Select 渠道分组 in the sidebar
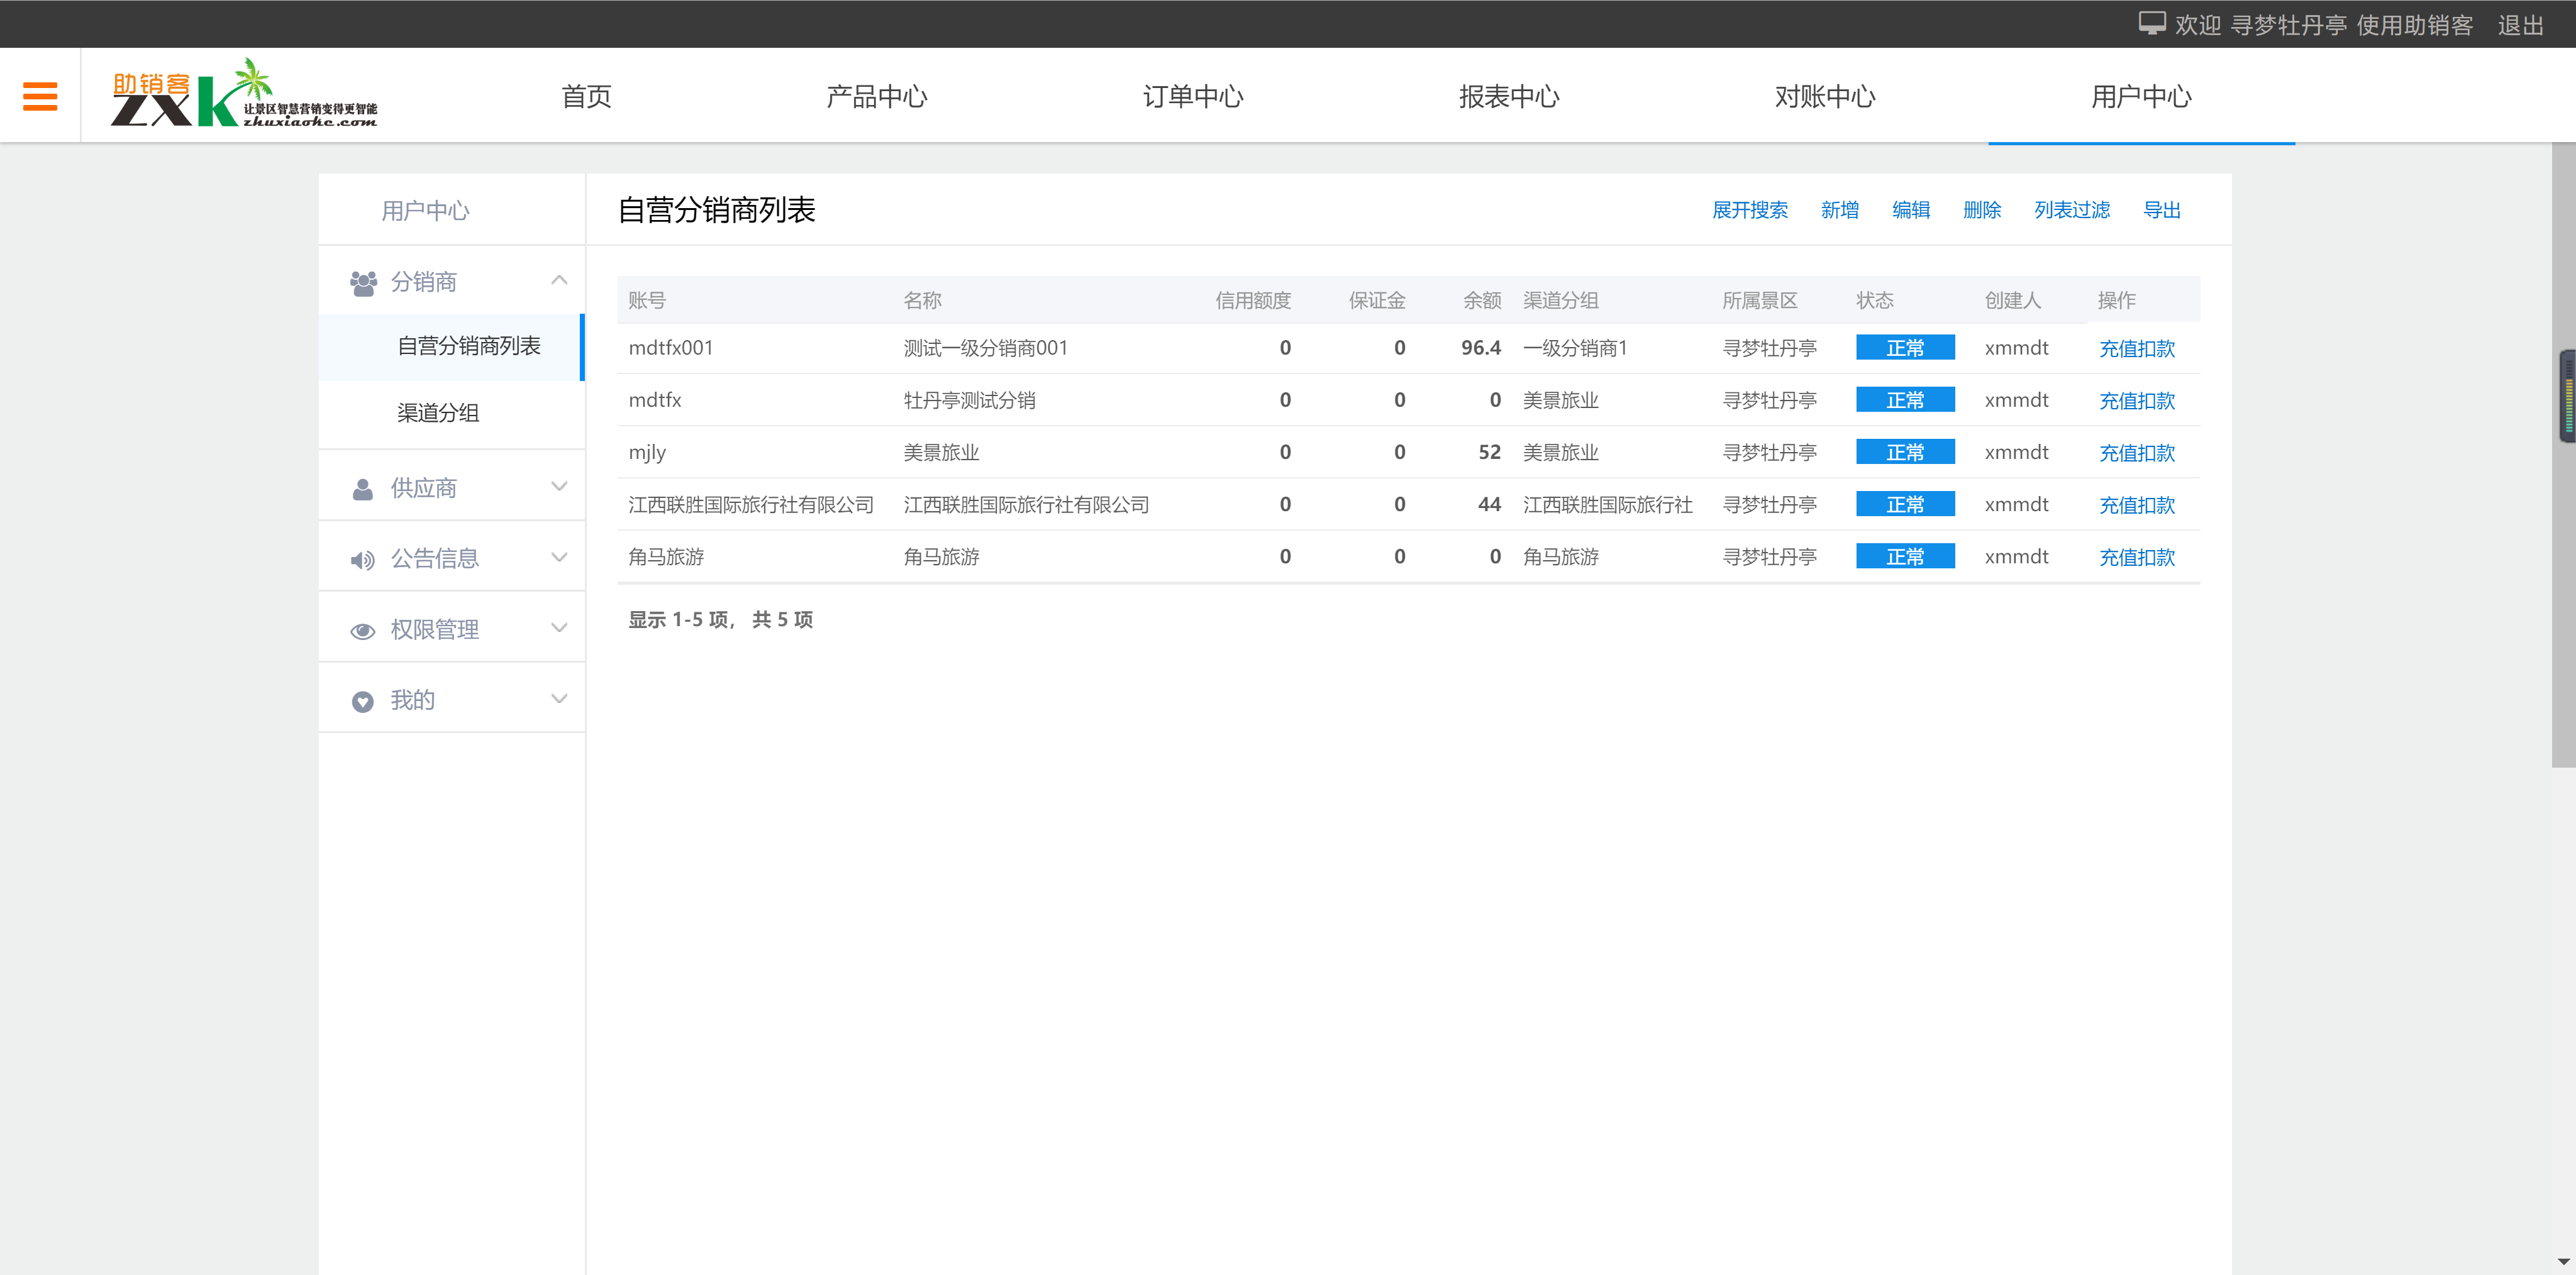Viewport: 2576px width, 1275px height. (438, 413)
